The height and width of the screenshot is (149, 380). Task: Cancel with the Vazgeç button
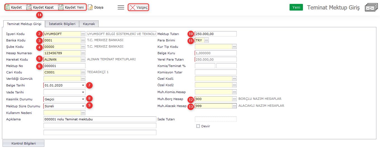click(x=138, y=8)
